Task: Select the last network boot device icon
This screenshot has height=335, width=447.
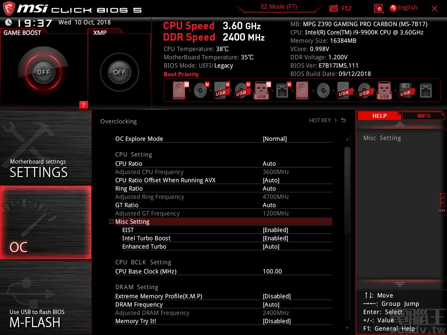Action: [x=426, y=91]
